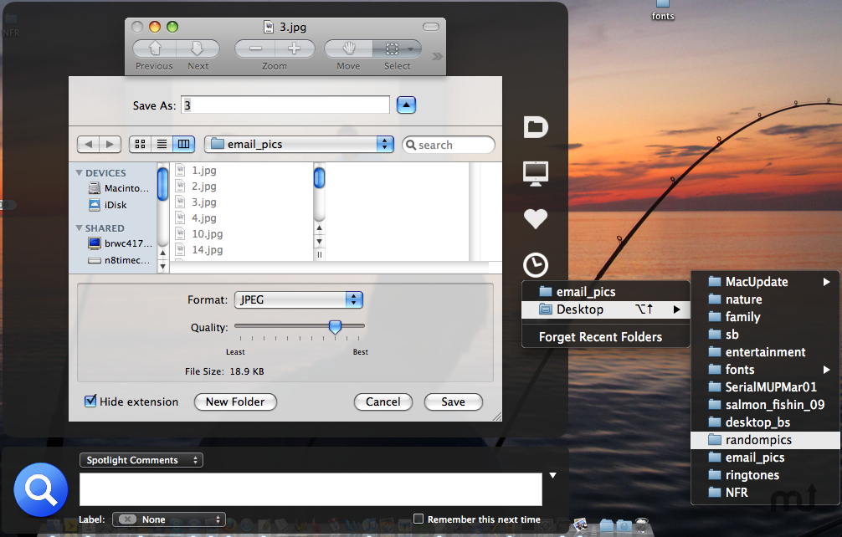Click the Quality slider handle
Screen dimensions: 842x537
(335, 327)
